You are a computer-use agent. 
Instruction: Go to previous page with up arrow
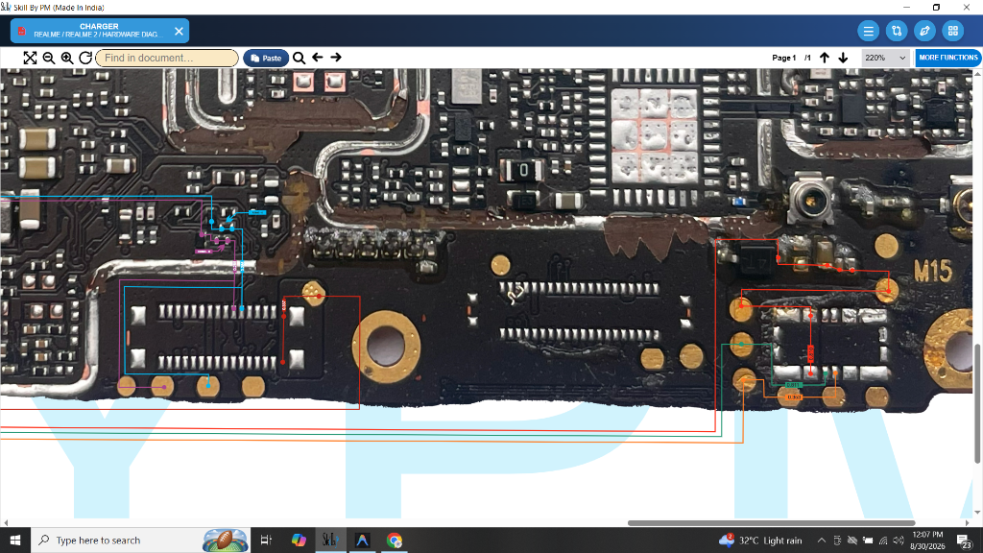click(825, 58)
